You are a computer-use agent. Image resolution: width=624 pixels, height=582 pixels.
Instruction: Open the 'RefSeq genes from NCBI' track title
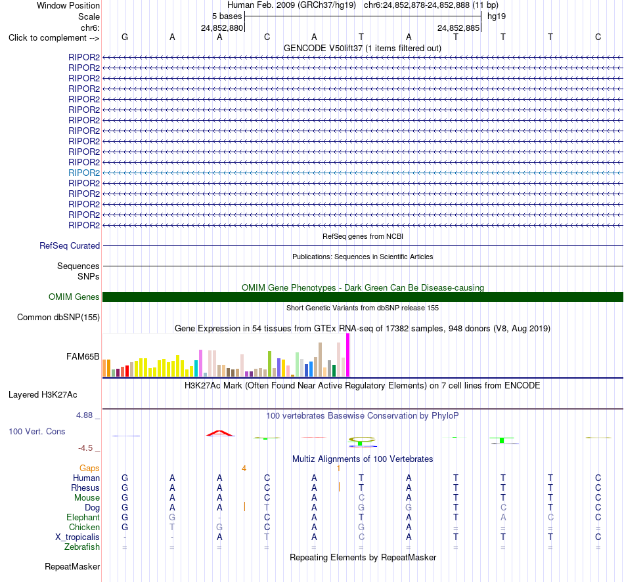363,236
